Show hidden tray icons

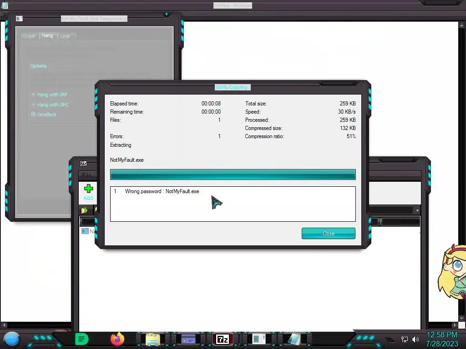pyautogui.click(x=390, y=339)
